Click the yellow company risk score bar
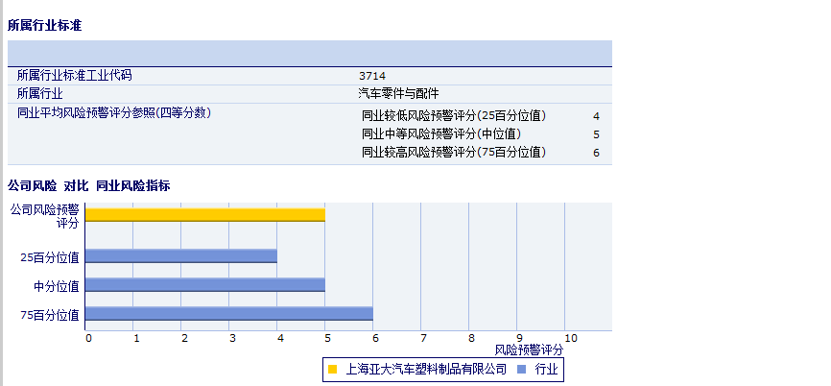This screenshot has width=831, height=386. pos(205,215)
